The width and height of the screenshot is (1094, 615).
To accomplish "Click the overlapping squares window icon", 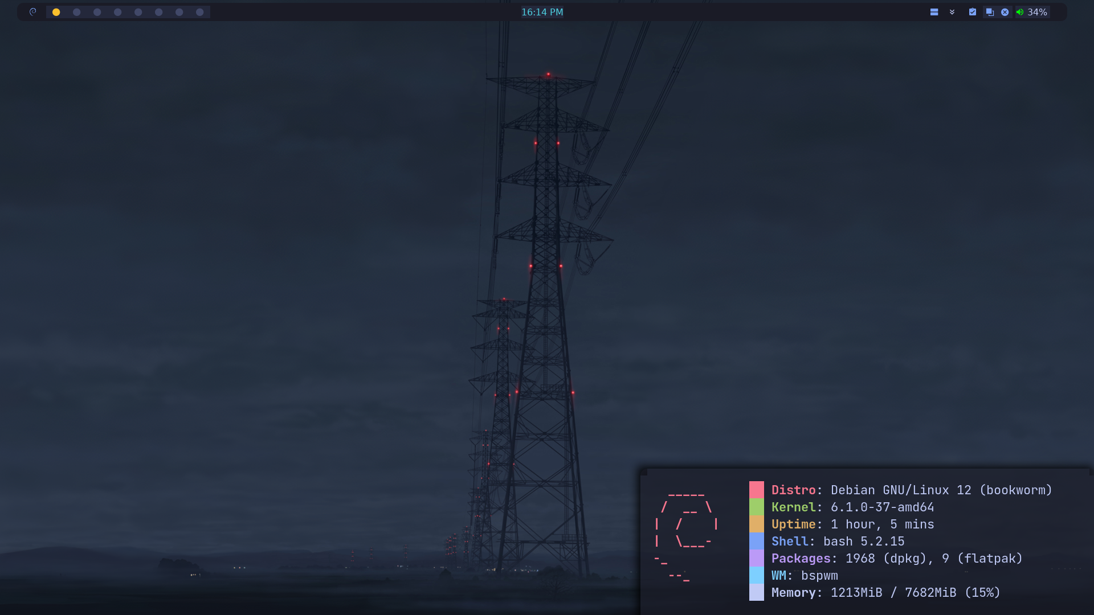I will (x=990, y=12).
